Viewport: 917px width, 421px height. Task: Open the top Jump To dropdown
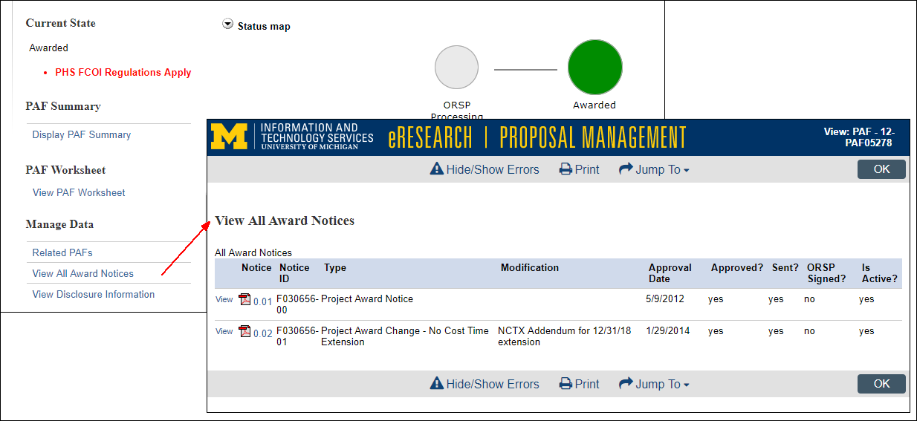point(654,169)
